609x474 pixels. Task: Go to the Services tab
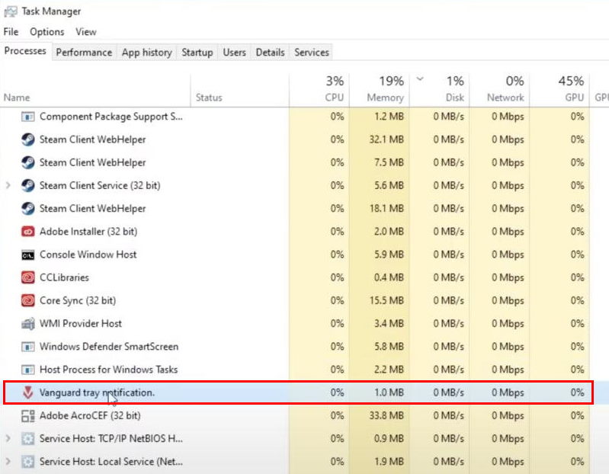(312, 53)
